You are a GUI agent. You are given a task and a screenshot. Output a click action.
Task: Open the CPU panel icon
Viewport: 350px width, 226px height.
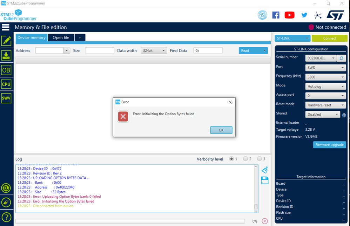[x=6, y=84]
